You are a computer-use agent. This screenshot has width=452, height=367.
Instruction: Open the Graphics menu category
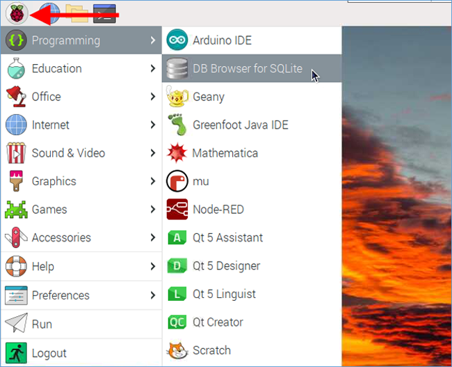tap(81, 181)
